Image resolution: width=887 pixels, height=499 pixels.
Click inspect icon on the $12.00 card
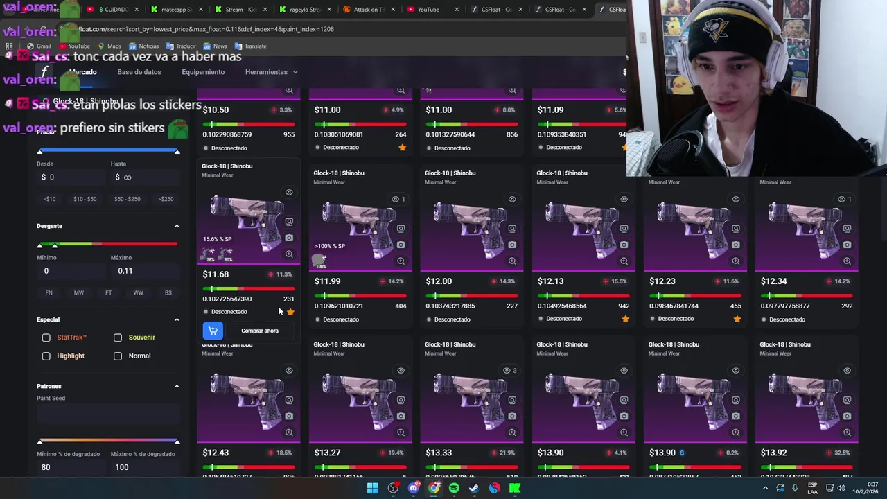pos(512,229)
